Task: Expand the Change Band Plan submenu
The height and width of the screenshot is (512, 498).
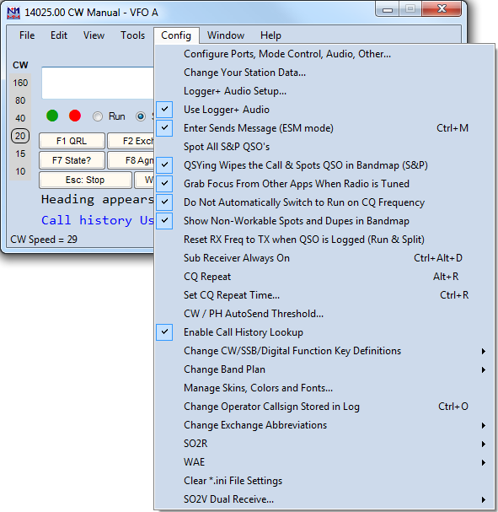Action: click(324, 369)
